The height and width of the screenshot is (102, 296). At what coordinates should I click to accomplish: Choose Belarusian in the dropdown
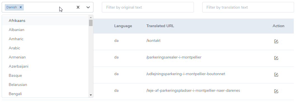click(45, 85)
